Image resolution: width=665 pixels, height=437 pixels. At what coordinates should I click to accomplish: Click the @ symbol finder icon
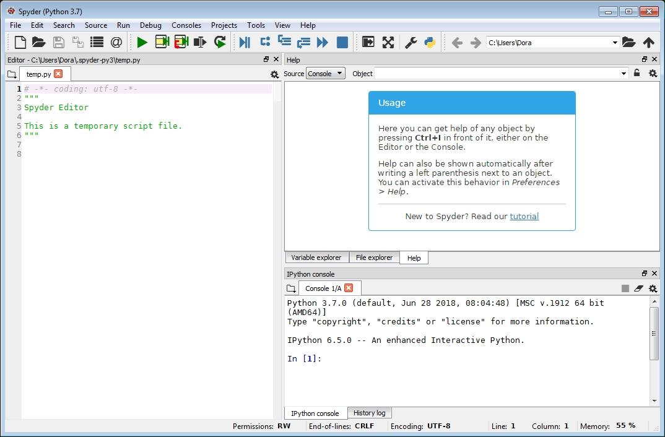pyautogui.click(x=116, y=42)
